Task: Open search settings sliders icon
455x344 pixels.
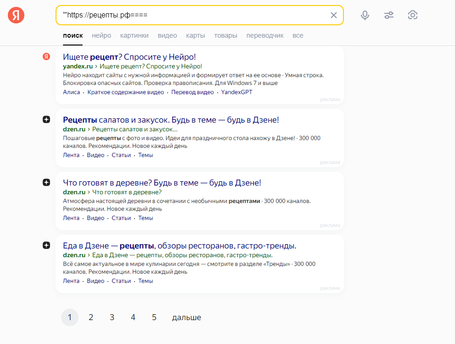Action: tap(389, 15)
